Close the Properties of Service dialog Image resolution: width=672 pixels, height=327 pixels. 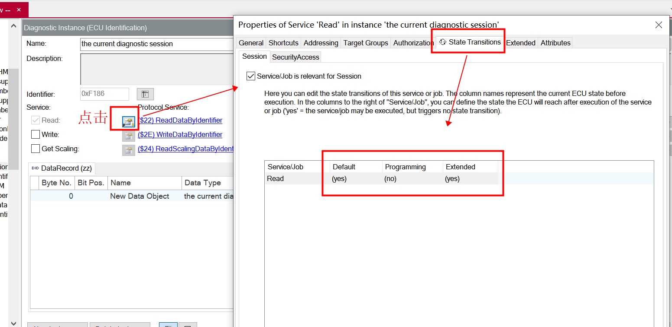[x=659, y=25]
